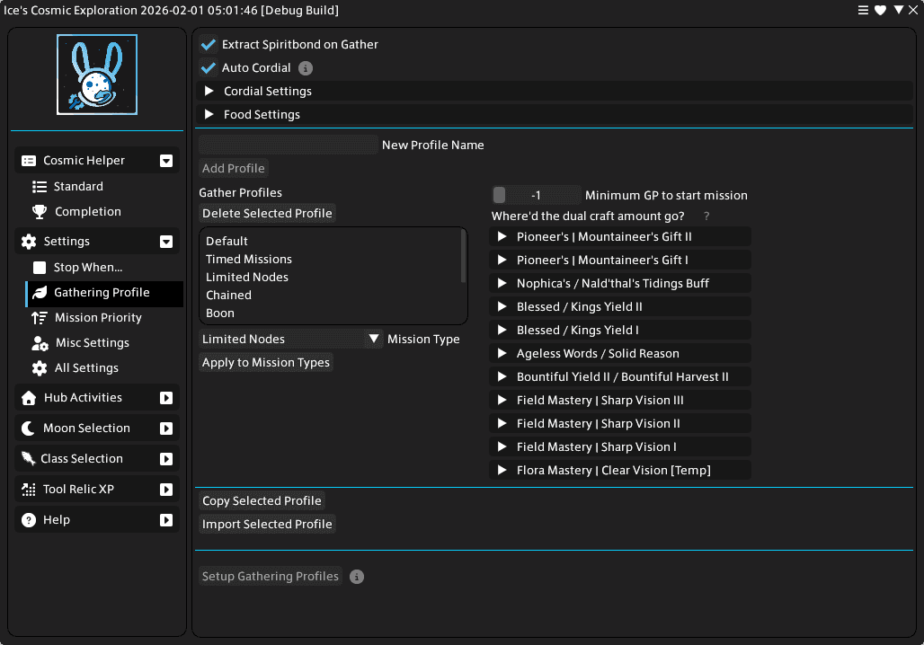Click the info icon beside Auto Cordial
924x645 pixels.
coord(306,68)
